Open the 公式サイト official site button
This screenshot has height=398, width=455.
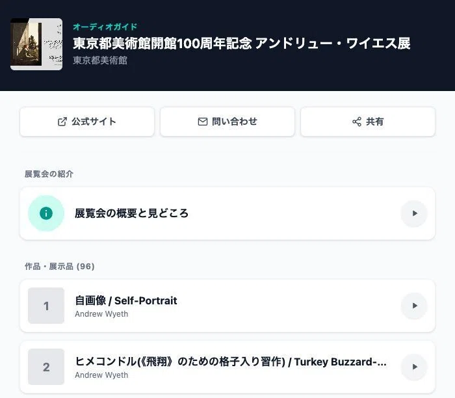87,122
